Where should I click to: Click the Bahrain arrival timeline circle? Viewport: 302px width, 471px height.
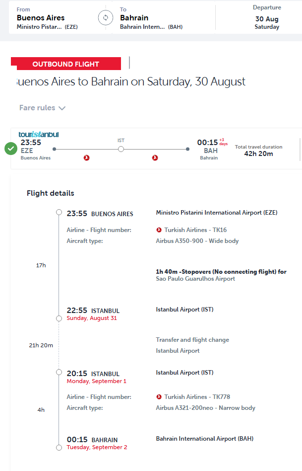(x=59, y=448)
